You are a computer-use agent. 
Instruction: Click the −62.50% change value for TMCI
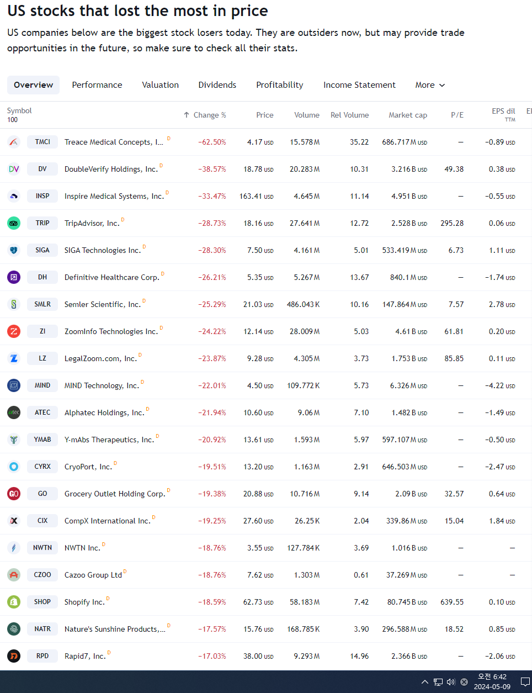tap(212, 142)
